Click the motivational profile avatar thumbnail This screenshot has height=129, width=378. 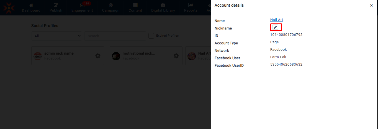coord(116,56)
